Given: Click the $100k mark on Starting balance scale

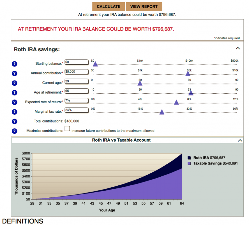Looking at the screenshot, I should point(189,61).
